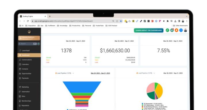The width and height of the screenshot is (207, 110).
Task: Click the green phone call icon
Action: [x=167, y=30]
